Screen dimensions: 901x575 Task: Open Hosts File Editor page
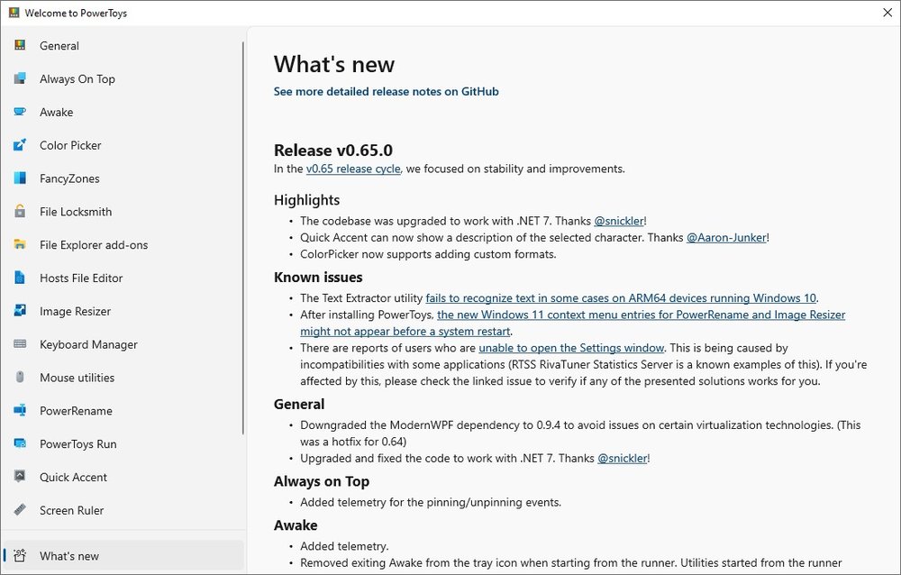click(81, 278)
